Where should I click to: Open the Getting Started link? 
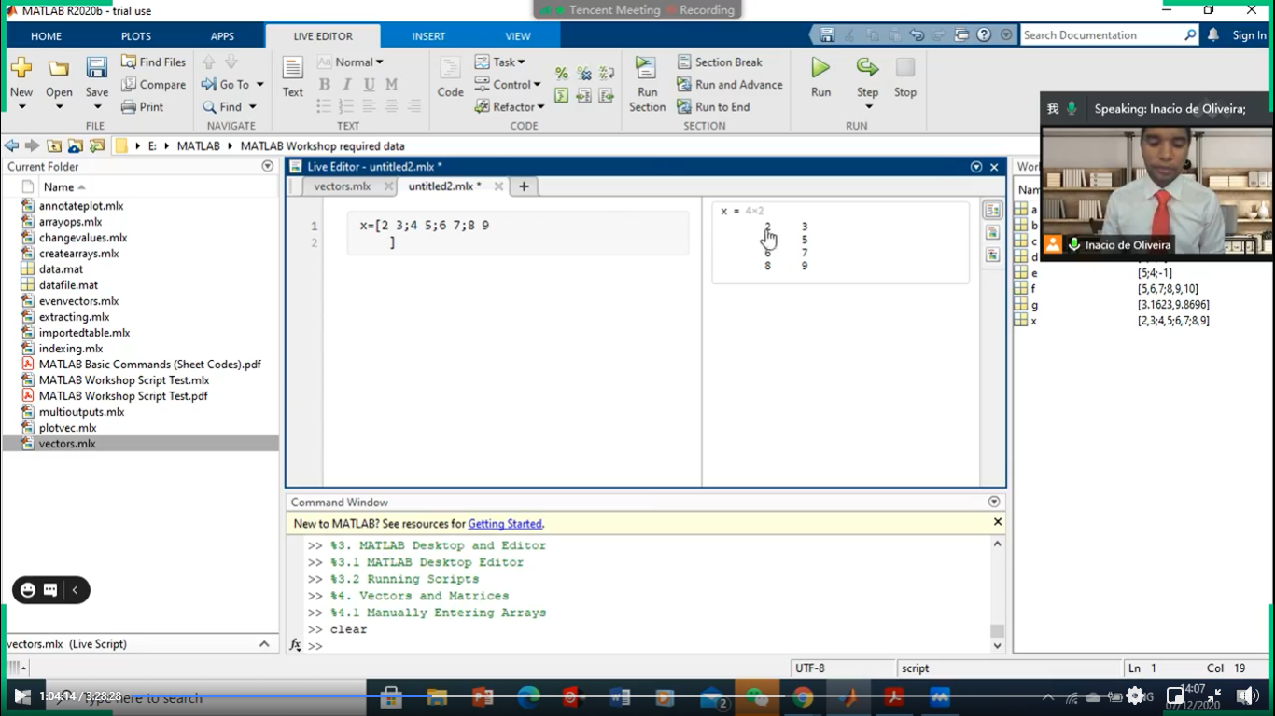coord(505,524)
